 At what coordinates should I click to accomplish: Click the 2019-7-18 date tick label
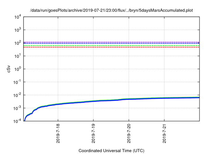(x=58, y=133)
